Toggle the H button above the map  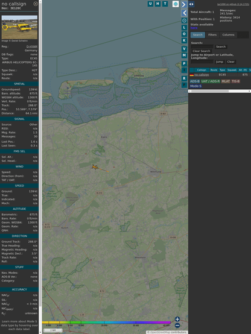click(x=157, y=4)
